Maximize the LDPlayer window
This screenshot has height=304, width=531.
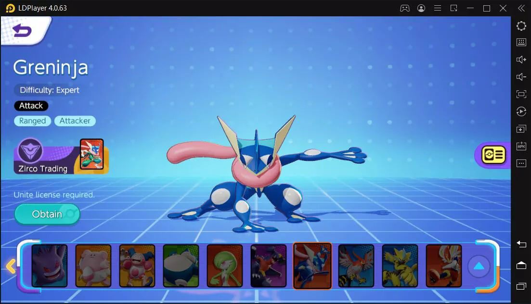click(487, 8)
